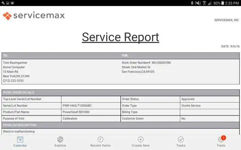Select Work Order Number WO-00002590
The height and width of the screenshot is (150, 241).
(x=146, y=63)
